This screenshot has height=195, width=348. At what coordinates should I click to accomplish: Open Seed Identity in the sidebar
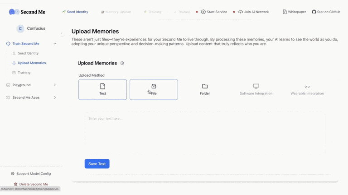point(28,53)
